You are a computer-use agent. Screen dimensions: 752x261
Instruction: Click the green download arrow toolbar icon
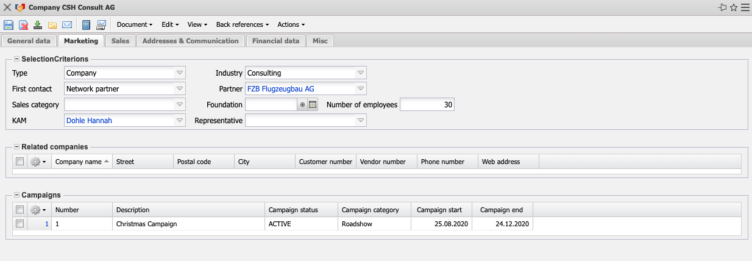(x=38, y=25)
